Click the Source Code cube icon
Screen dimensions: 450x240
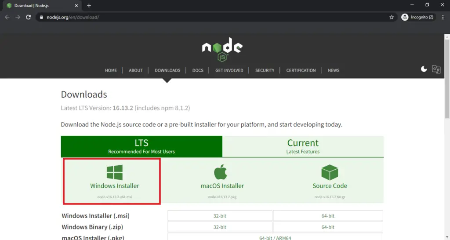330,172
